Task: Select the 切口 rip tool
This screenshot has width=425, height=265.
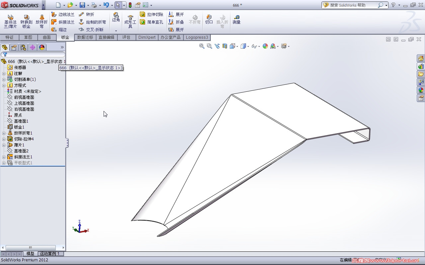Action: pyautogui.click(x=209, y=19)
